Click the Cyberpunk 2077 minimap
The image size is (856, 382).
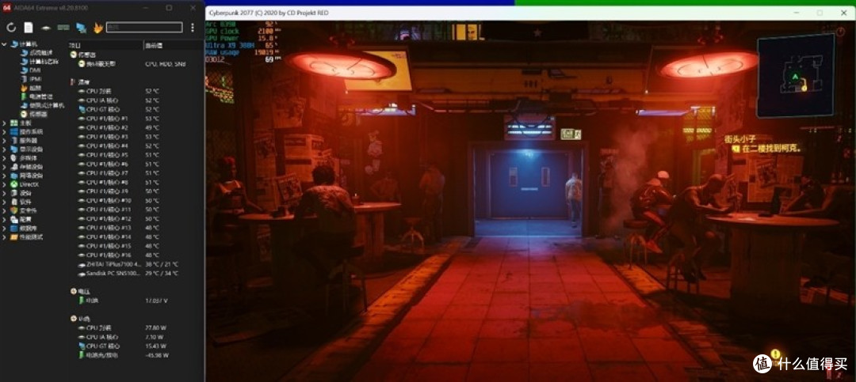coord(796,76)
